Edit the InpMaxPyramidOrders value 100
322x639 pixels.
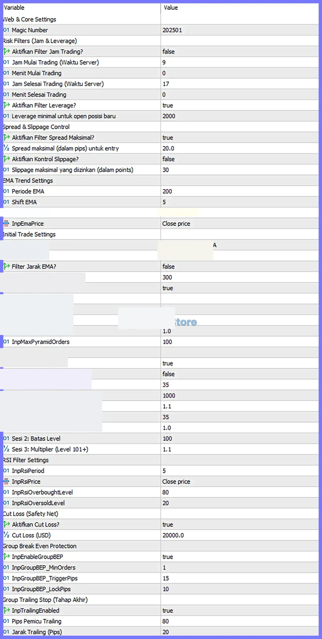[x=240, y=342]
